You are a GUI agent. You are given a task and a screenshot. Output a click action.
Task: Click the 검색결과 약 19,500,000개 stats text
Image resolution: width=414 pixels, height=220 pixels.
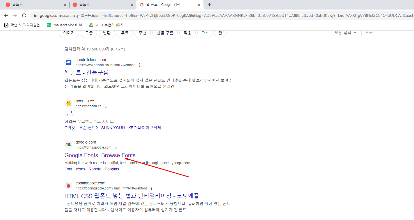coord(95,49)
